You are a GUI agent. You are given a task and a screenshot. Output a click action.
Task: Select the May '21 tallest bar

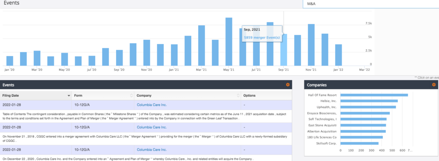point(229,42)
